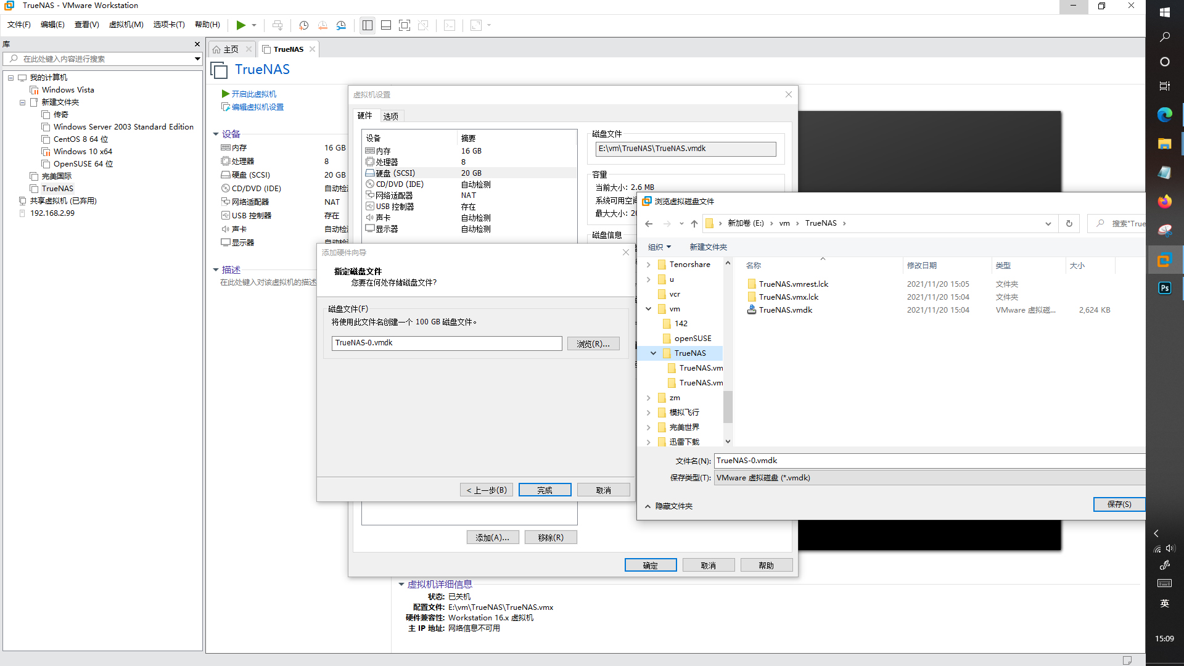
Task: Open the power options dropdown arrow
Action: (254, 25)
